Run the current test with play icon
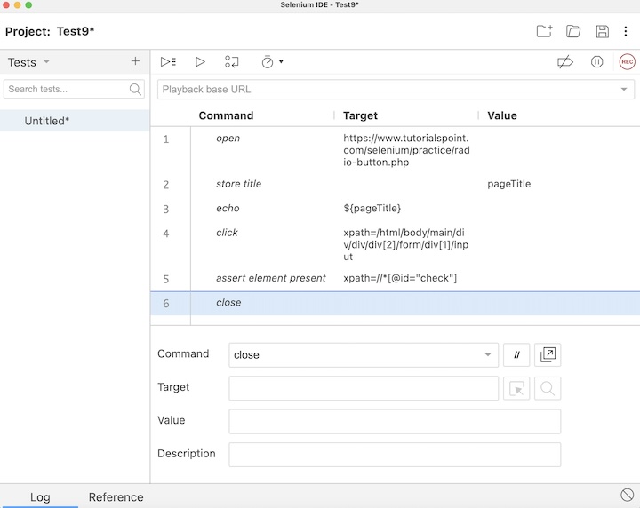640x508 pixels. pyautogui.click(x=200, y=62)
